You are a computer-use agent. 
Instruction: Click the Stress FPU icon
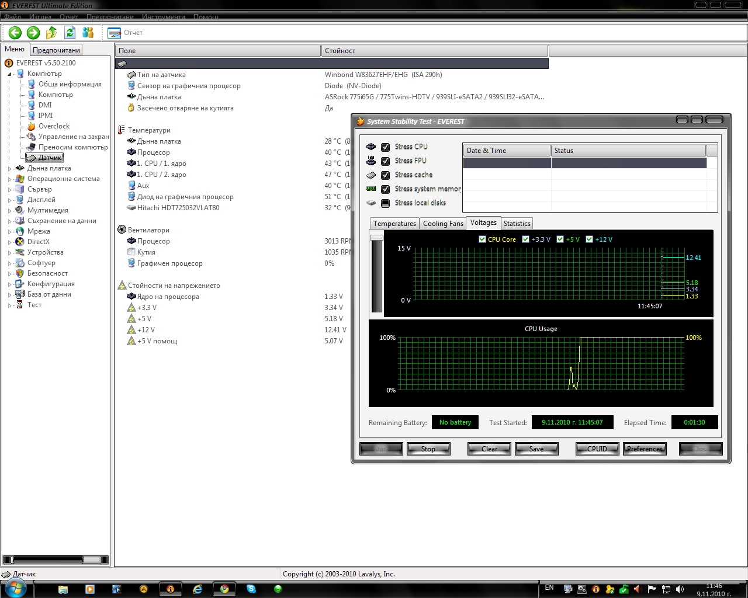(371, 161)
